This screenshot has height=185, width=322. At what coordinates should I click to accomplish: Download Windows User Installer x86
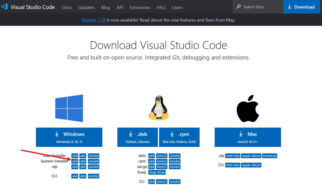tap(83, 156)
